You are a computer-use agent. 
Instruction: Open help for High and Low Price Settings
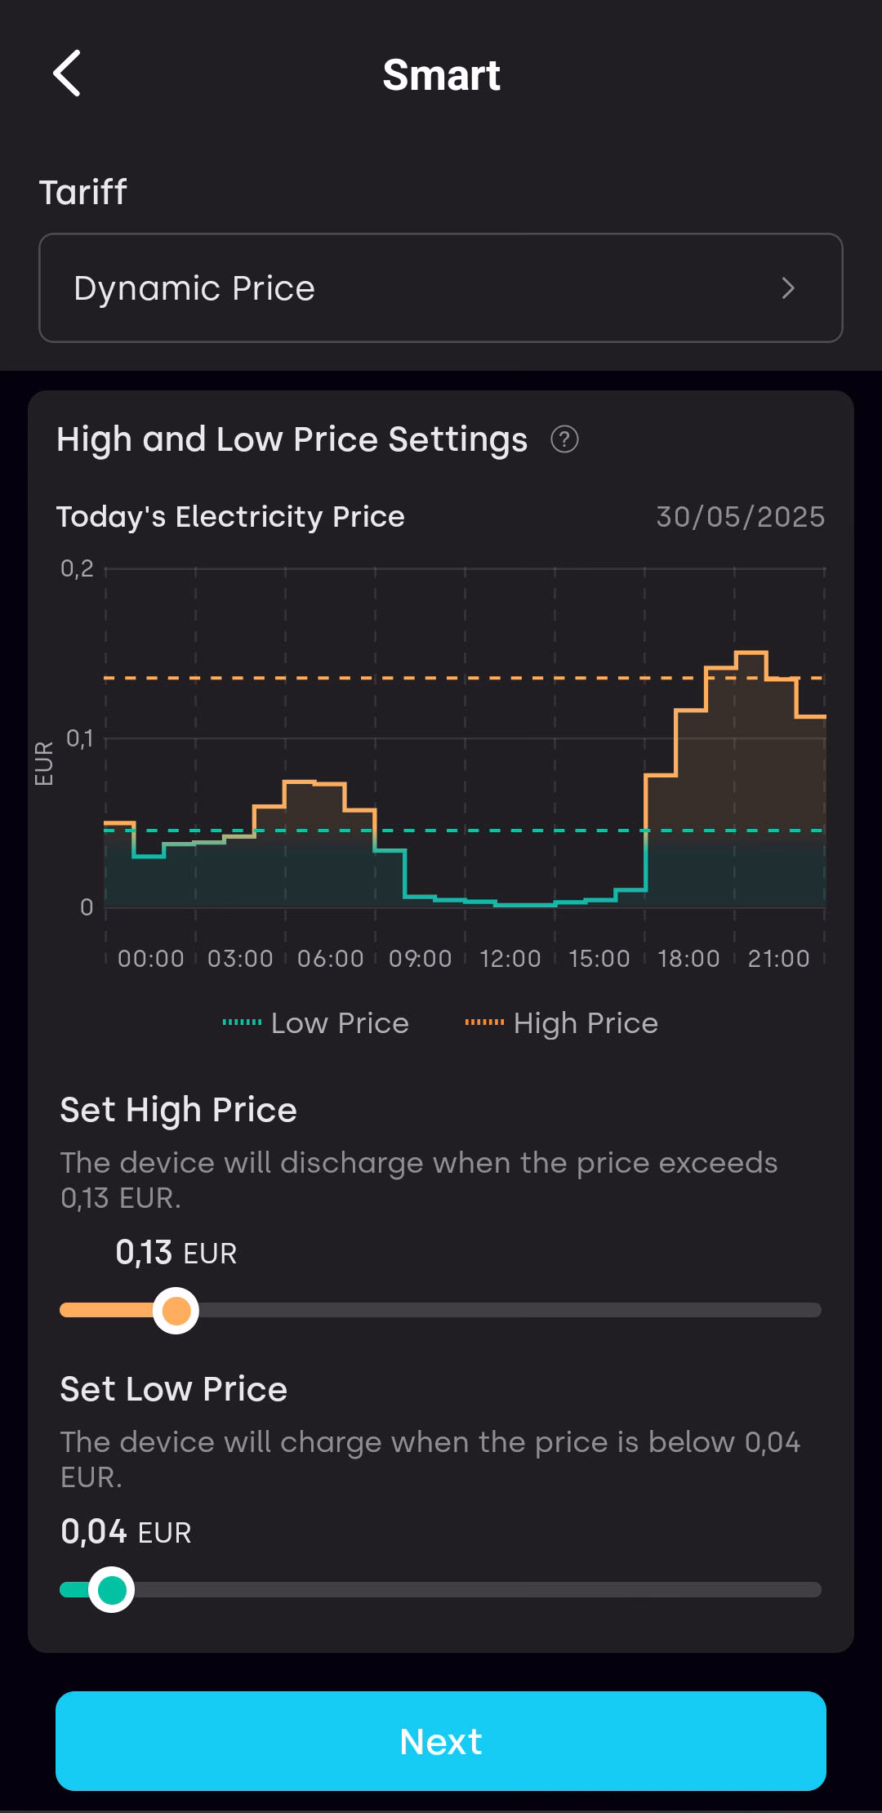(x=564, y=439)
